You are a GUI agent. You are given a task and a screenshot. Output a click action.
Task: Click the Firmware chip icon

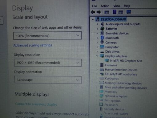[102, 65]
